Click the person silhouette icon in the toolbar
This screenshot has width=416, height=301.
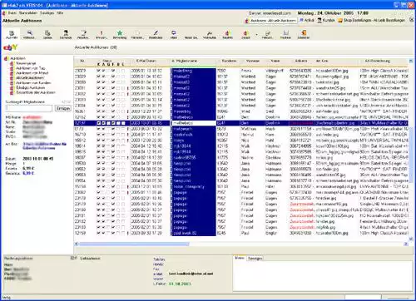coord(66,32)
